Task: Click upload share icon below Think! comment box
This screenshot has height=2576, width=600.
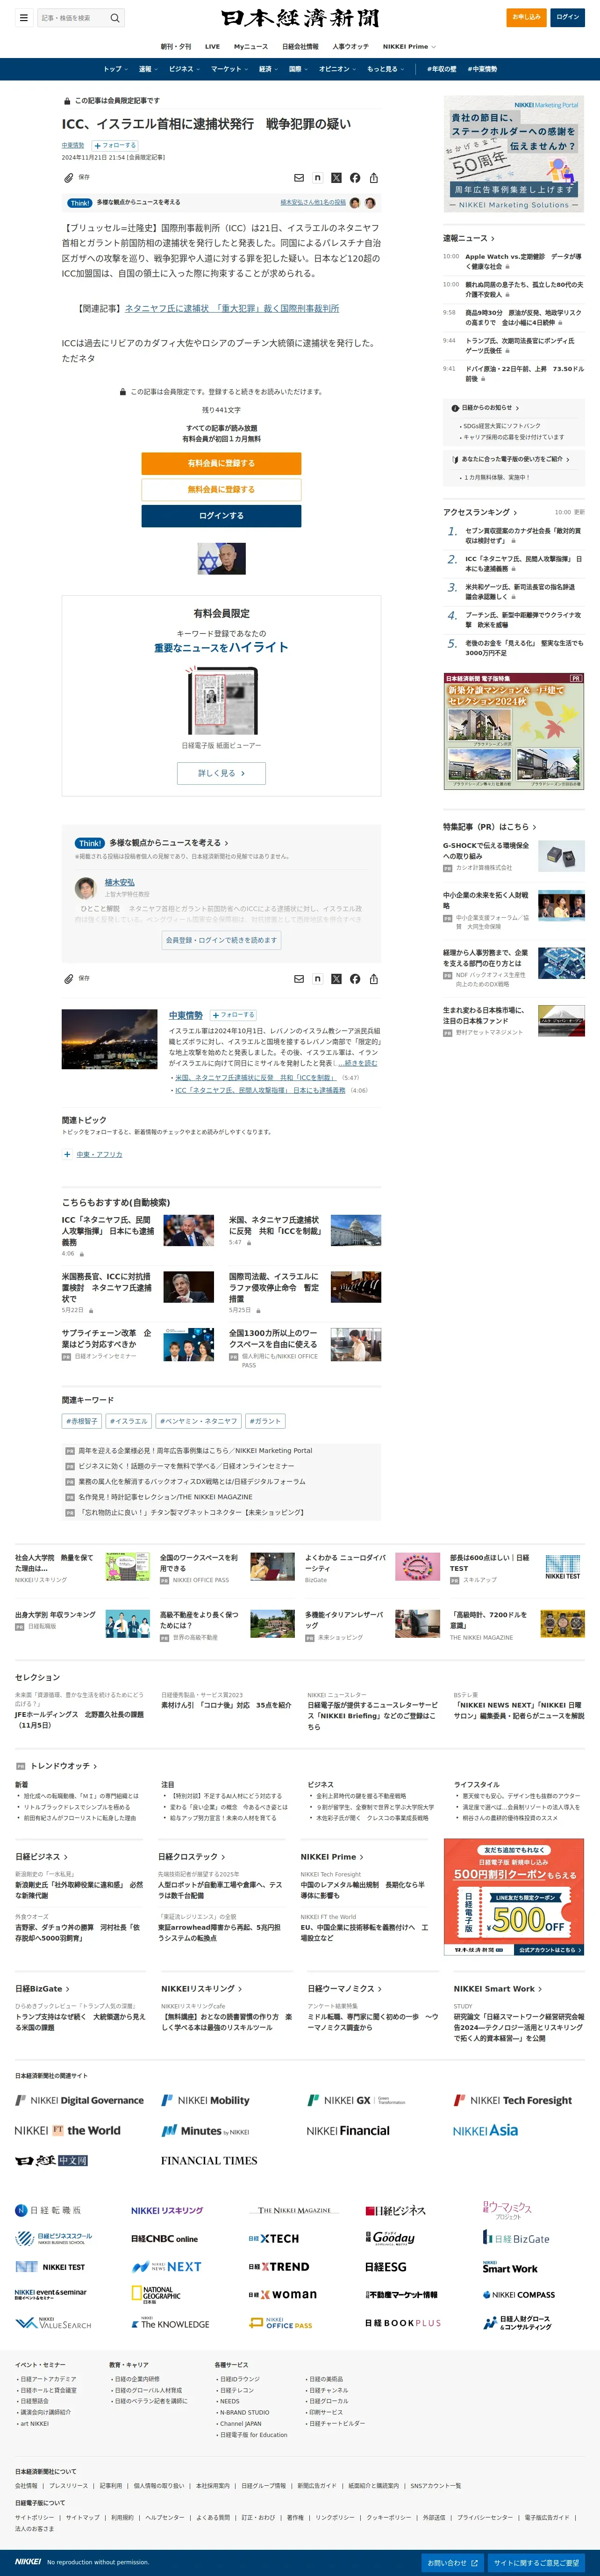Action: click(373, 979)
